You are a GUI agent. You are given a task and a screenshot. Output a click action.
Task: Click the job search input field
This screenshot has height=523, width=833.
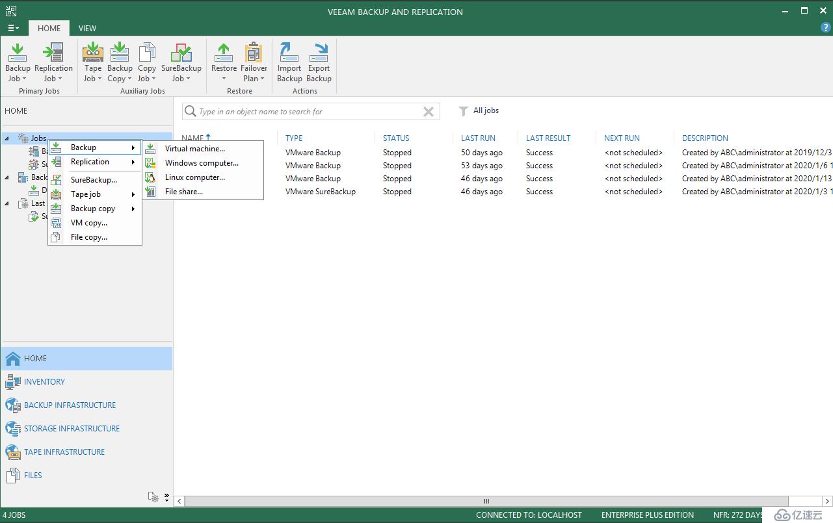pyautogui.click(x=311, y=112)
